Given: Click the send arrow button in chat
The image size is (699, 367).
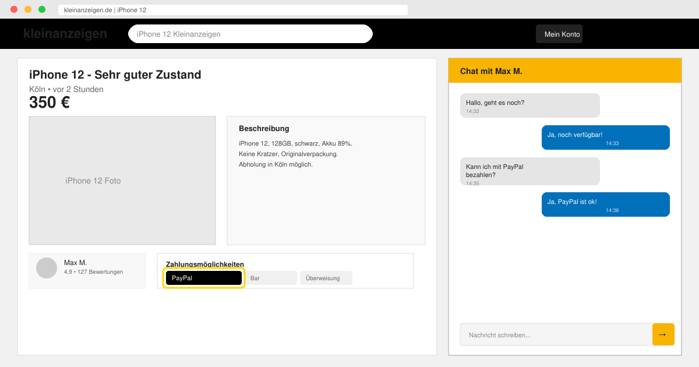Looking at the screenshot, I should (663, 334).
